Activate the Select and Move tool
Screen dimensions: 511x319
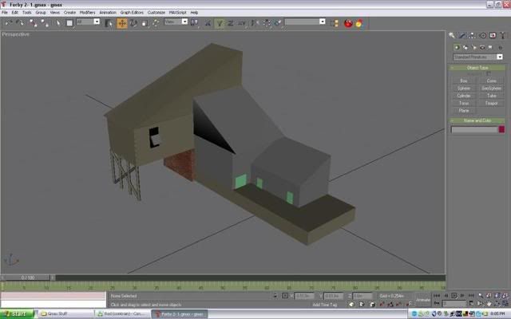[x=122, y=23]
